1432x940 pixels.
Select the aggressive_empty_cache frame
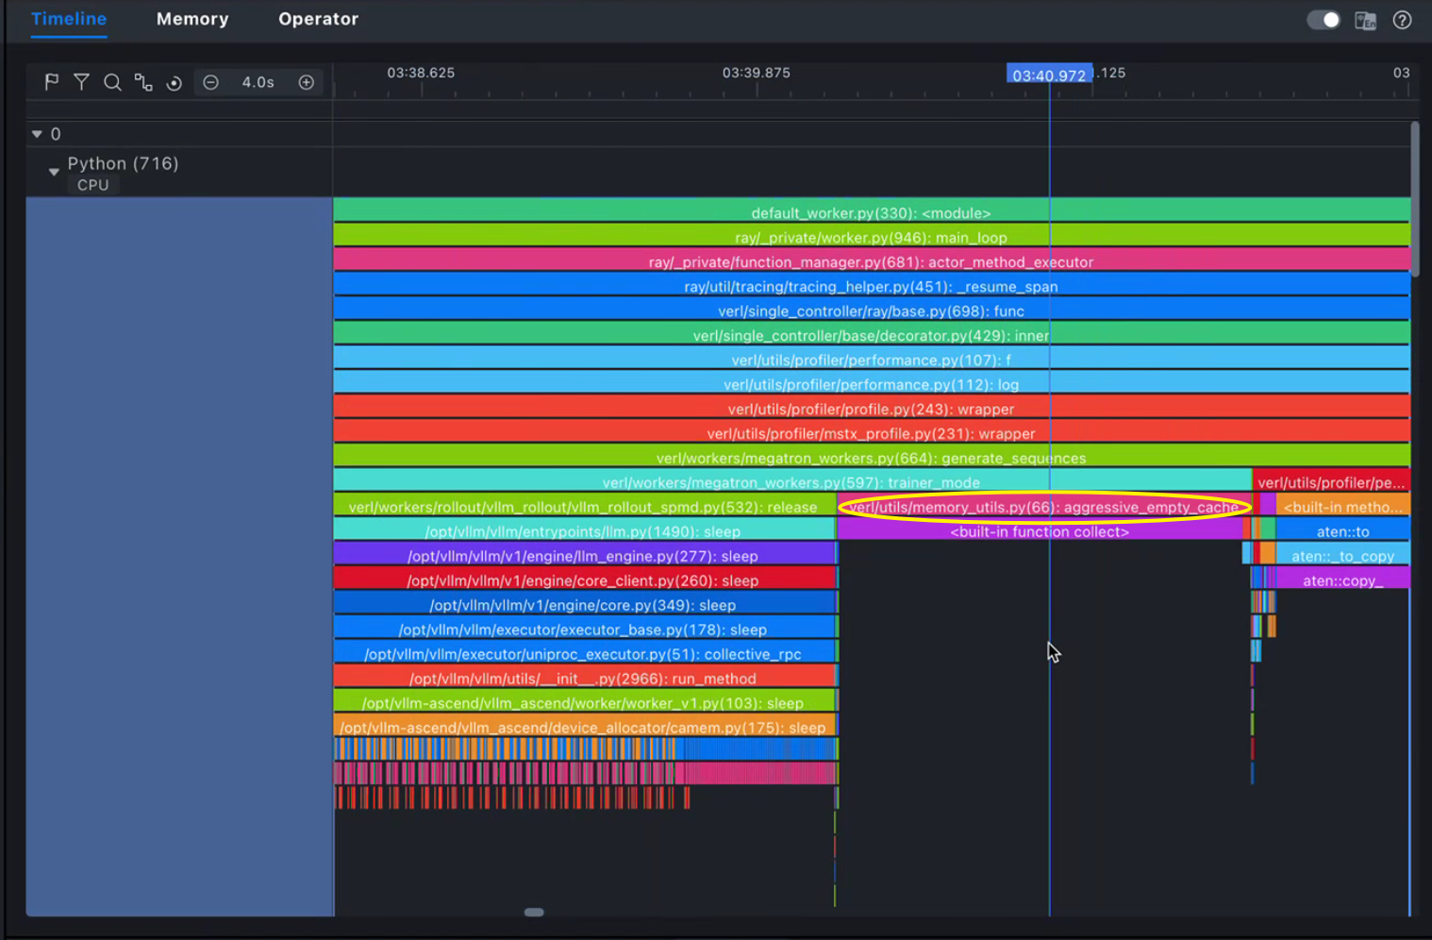point(1044,507)
